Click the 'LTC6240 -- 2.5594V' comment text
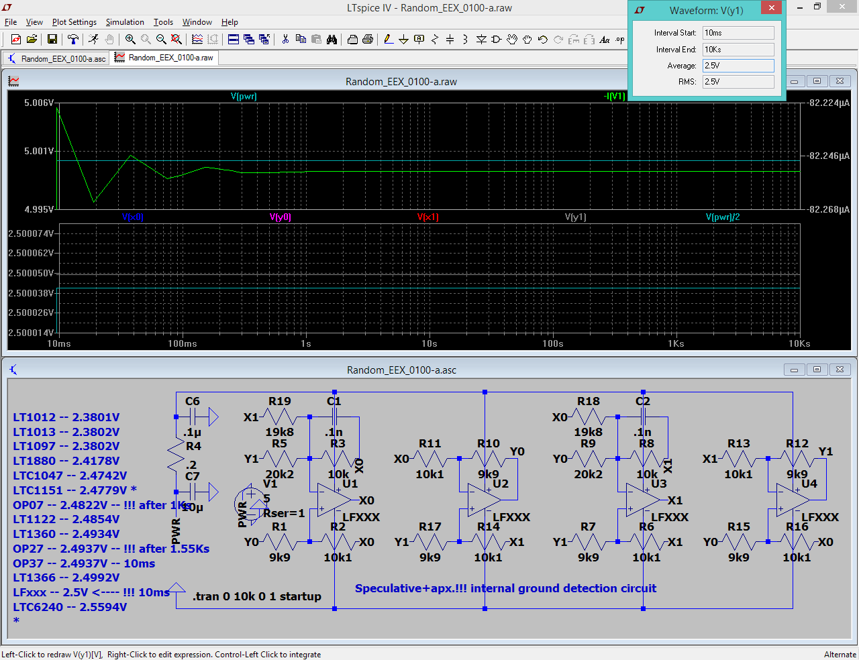 (x=70, y=607)
